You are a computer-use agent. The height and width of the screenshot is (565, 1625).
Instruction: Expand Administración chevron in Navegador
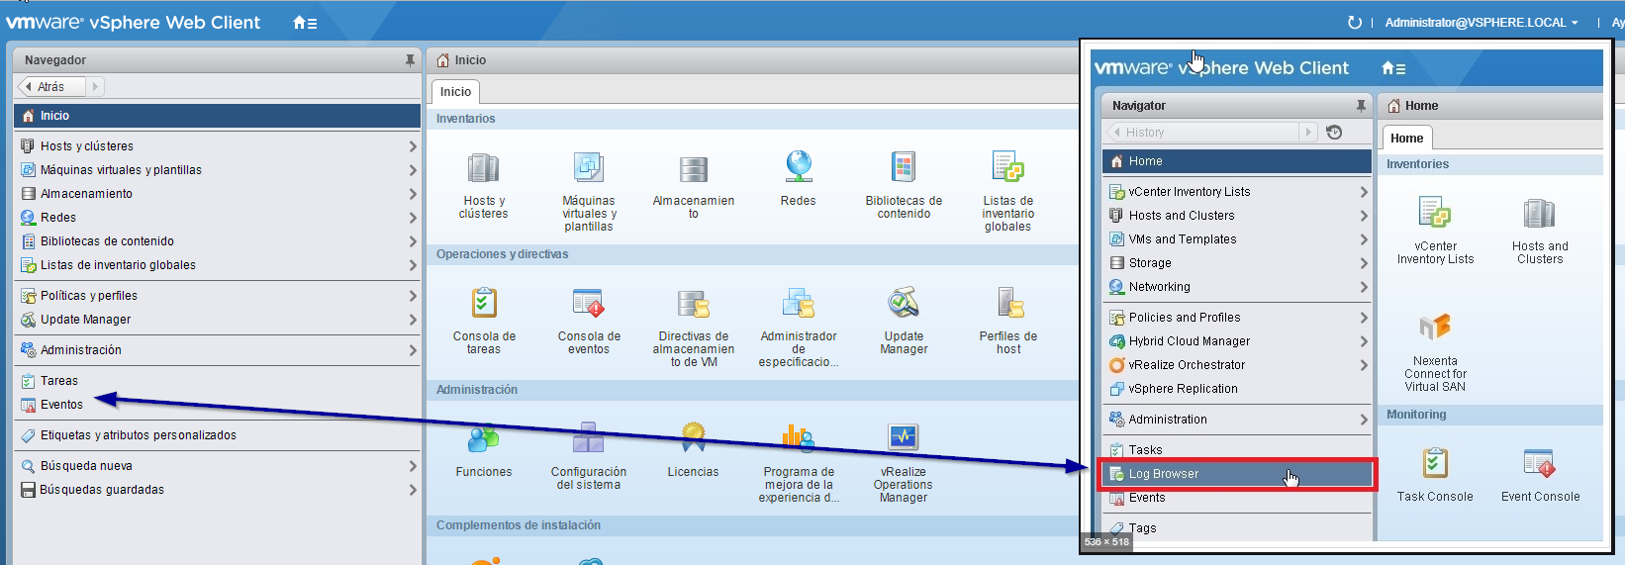point(413,350)
